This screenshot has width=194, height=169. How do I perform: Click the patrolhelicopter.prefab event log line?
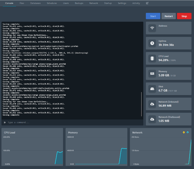[x=40, y=46]
